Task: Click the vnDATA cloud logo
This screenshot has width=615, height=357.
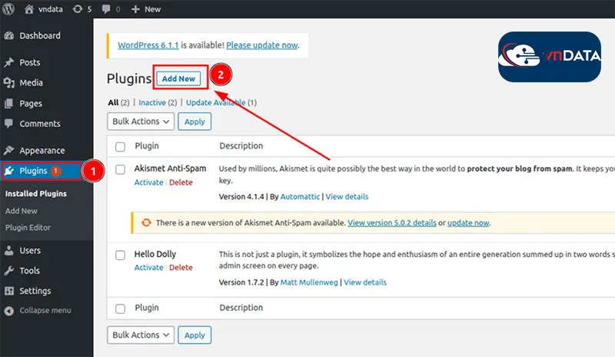Action: point(549,57)
